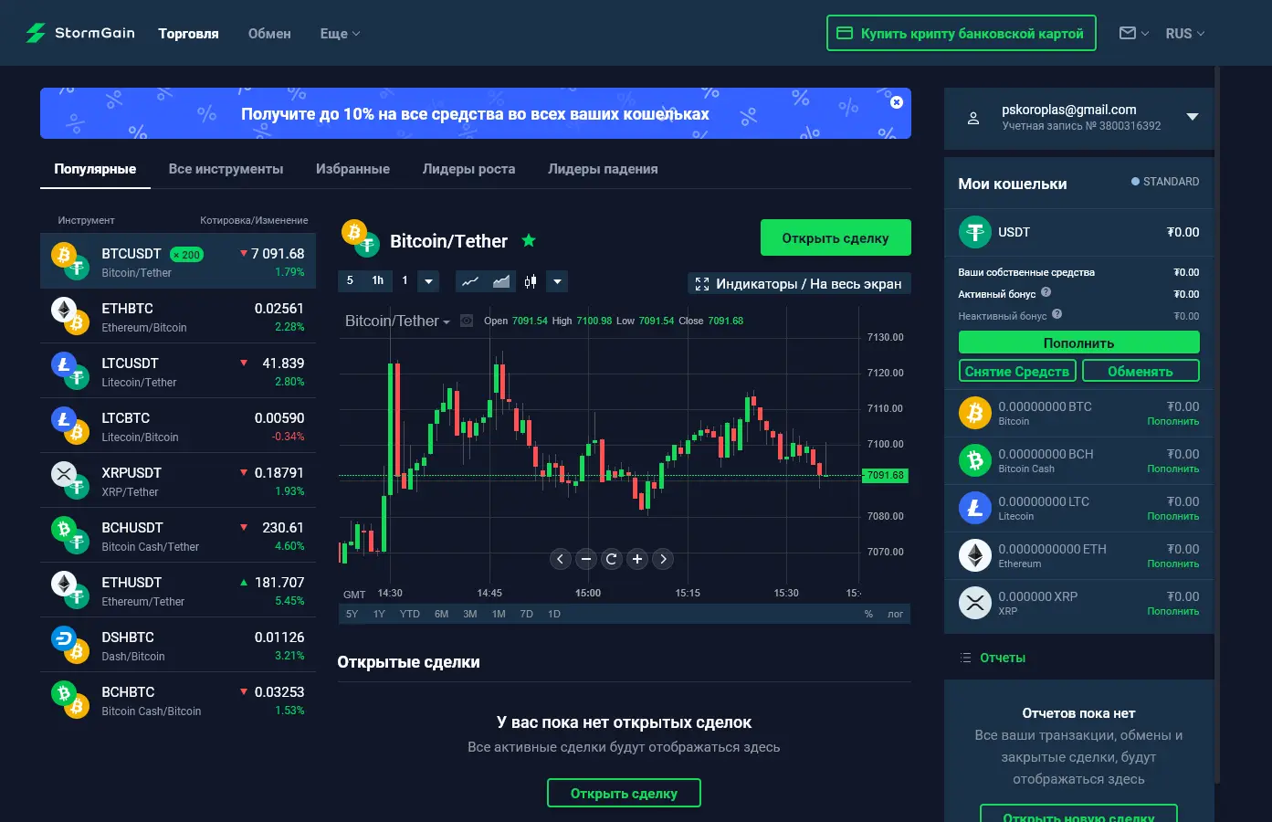Zoom in the chart with plus button
Image resolution: width=1272 pixels, height=822 pixels.
pos(637,559)
